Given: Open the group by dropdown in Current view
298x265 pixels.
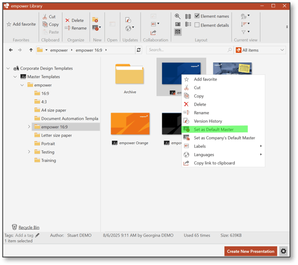Looking at the screenshot, I should 245,16.
